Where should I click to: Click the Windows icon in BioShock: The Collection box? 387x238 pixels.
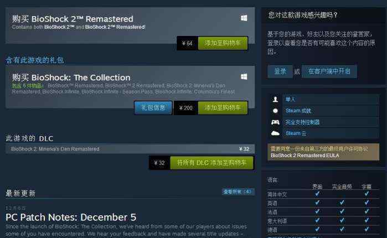click(244, 77)
